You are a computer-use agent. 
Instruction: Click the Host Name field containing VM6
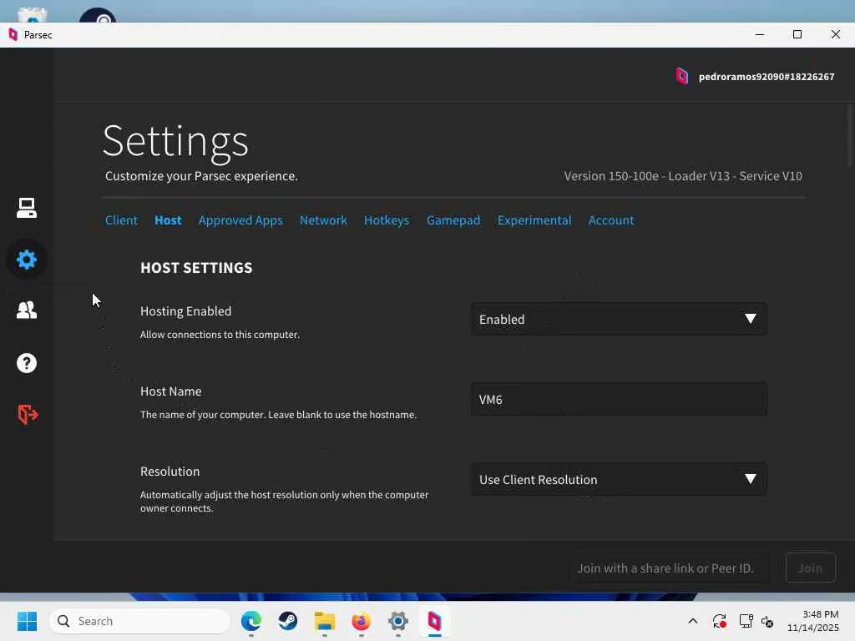click(x=619, y=399)
